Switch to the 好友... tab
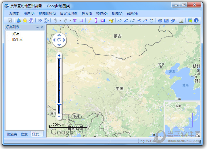The image size is (207, 149). 37,134
